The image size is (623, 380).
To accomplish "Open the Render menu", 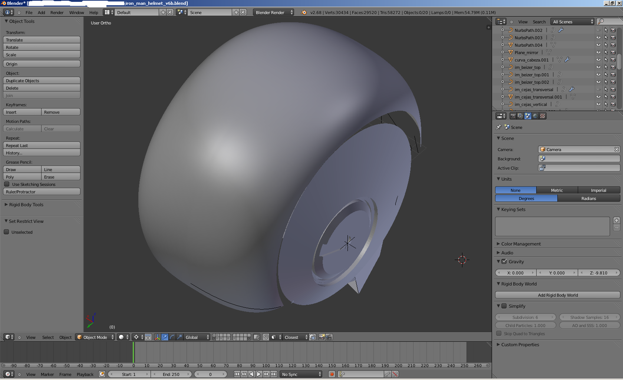I will pyautogui.click(x=57, y=12).
